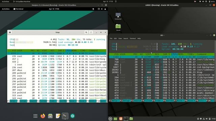Image resolution: width=216 pixels, height=121 pixels.
Task: Select PID 1047 csd-background row in LMDE htop
Action: [x=162, y=67]
